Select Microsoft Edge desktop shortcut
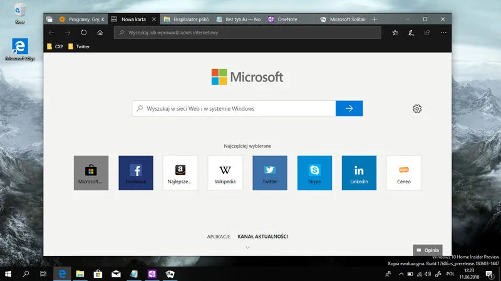Screen dimensions: 501x281 (20, 49)
